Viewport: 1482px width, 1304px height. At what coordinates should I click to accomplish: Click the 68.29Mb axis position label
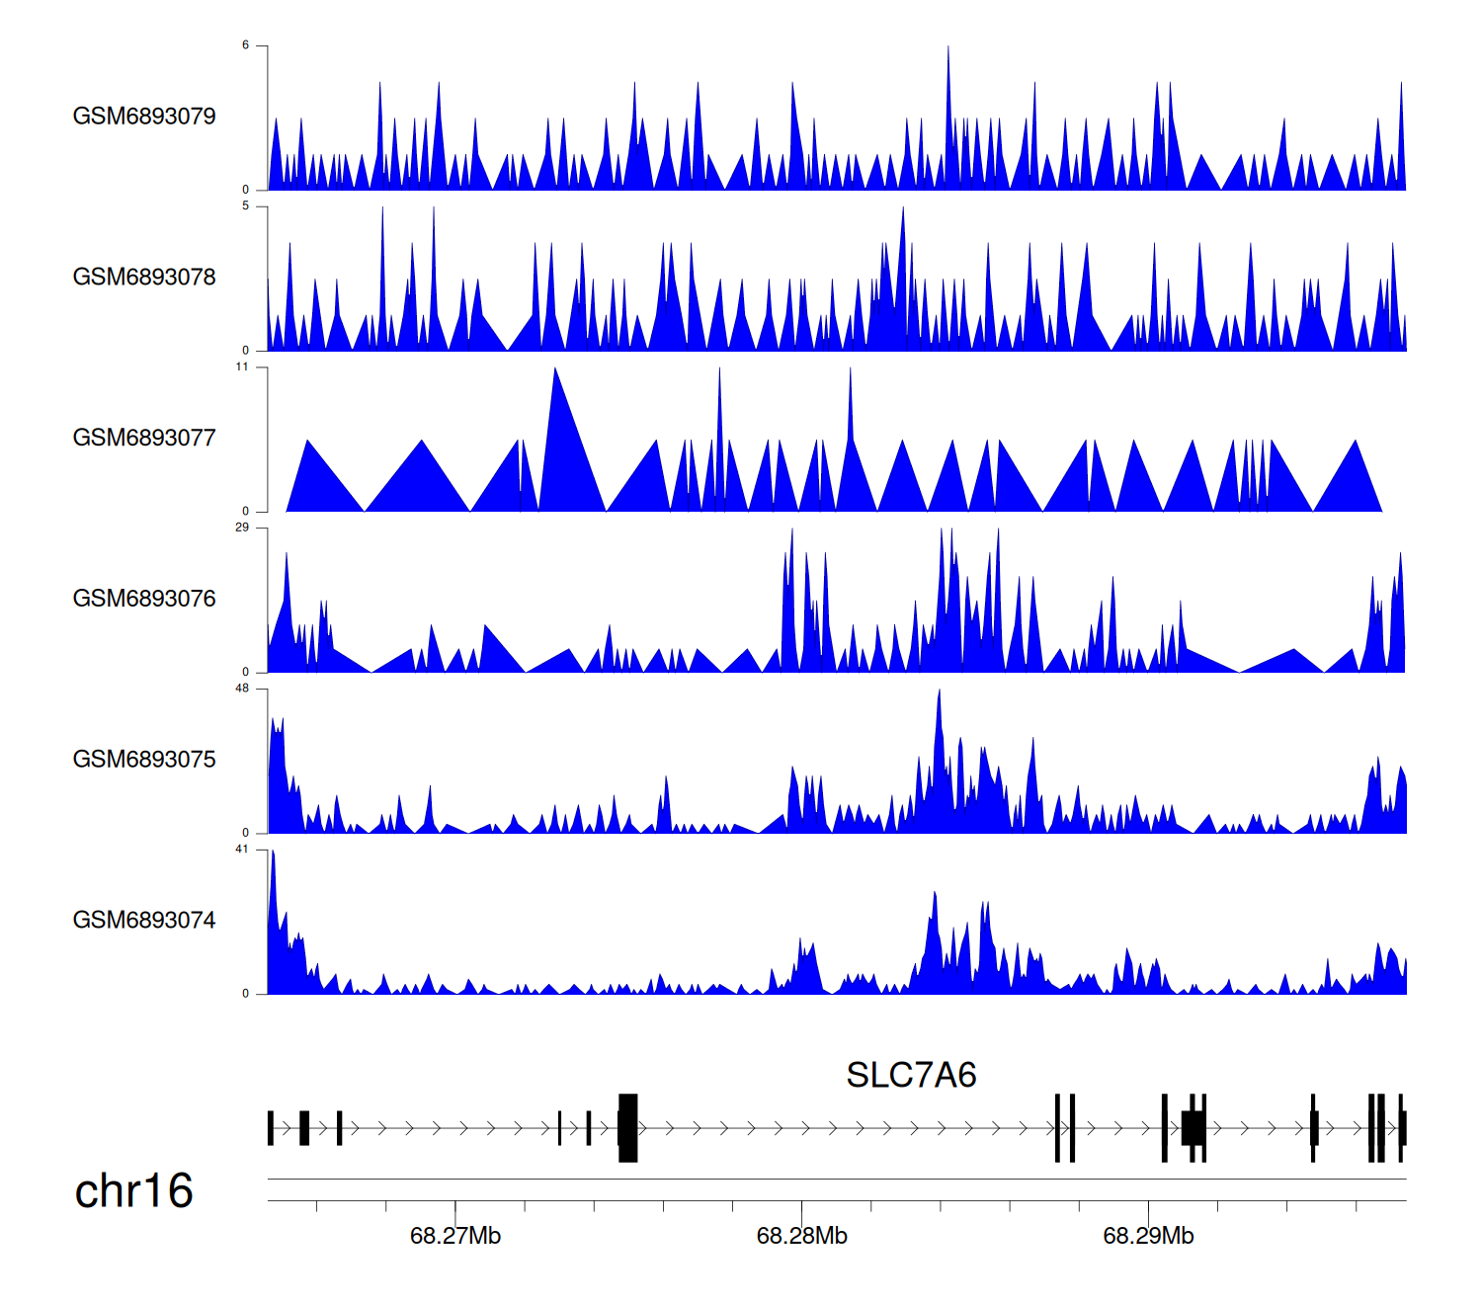click(x=1148, y=1236)
